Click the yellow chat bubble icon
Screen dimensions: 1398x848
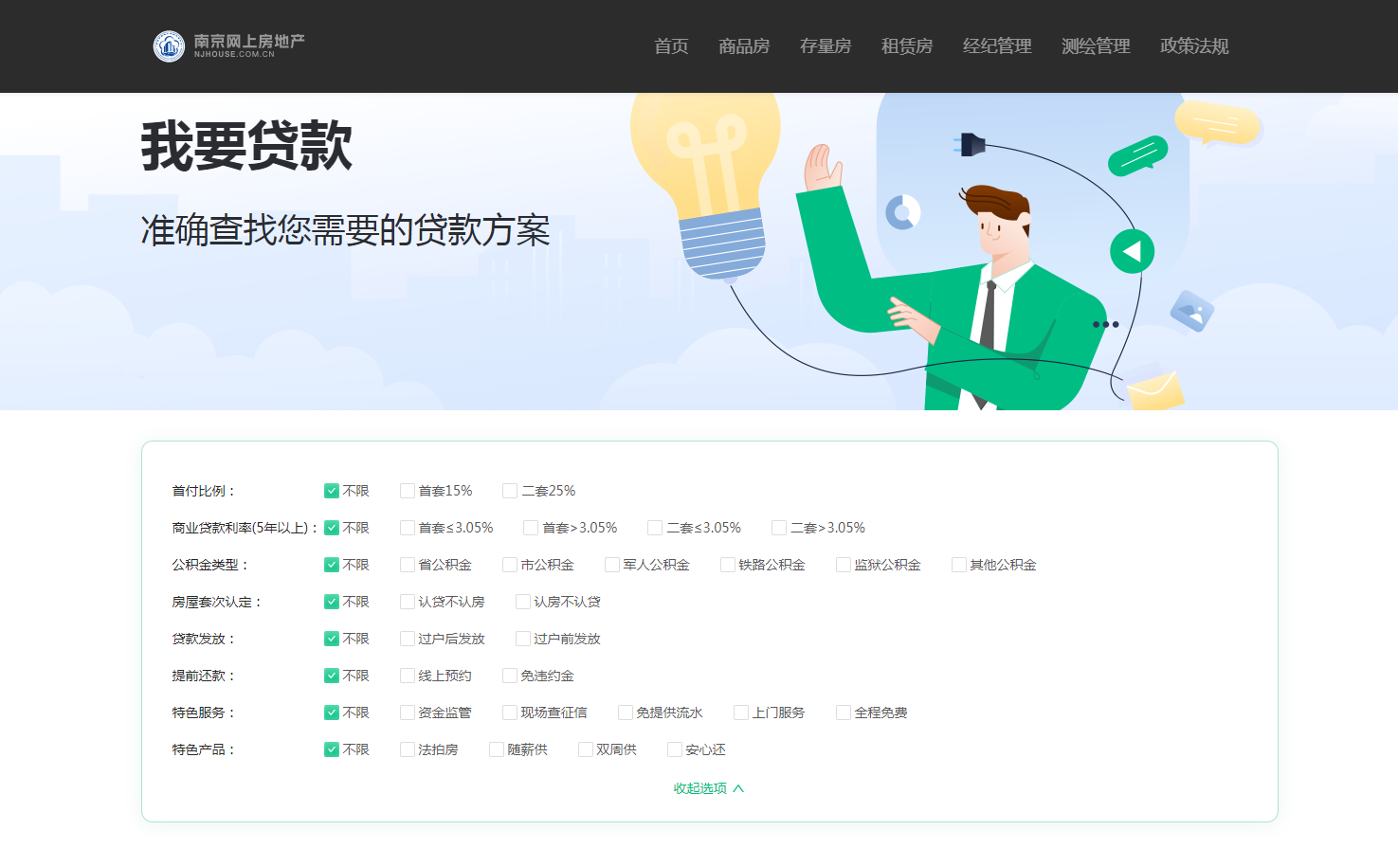tap(1217, 123)
